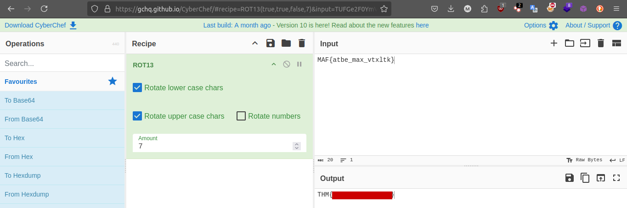
Task: Copy raw output to clipboard icon
Action: point(585,178)
